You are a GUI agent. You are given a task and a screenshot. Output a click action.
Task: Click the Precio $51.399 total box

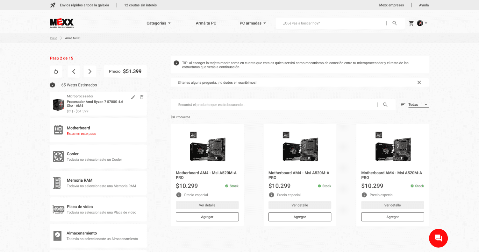(x=125, y=72)
